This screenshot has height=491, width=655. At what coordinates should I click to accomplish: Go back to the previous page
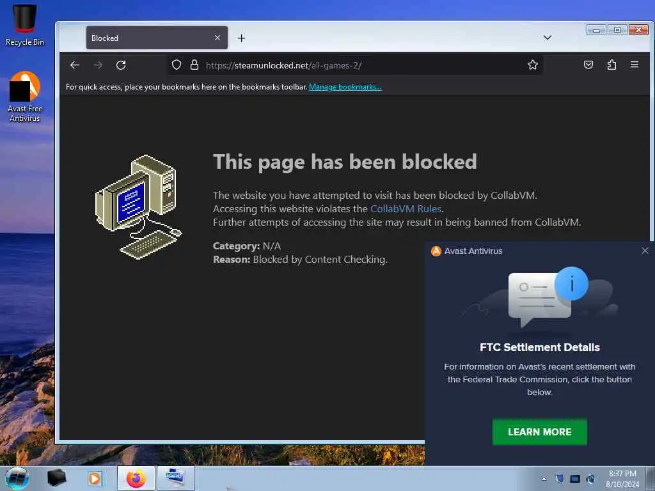pyautogui.click(x=75, y=65)
